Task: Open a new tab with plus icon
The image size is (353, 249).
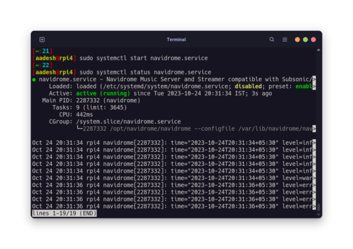Action: 42,40
